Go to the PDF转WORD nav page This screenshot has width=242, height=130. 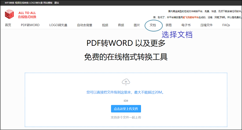30,25
